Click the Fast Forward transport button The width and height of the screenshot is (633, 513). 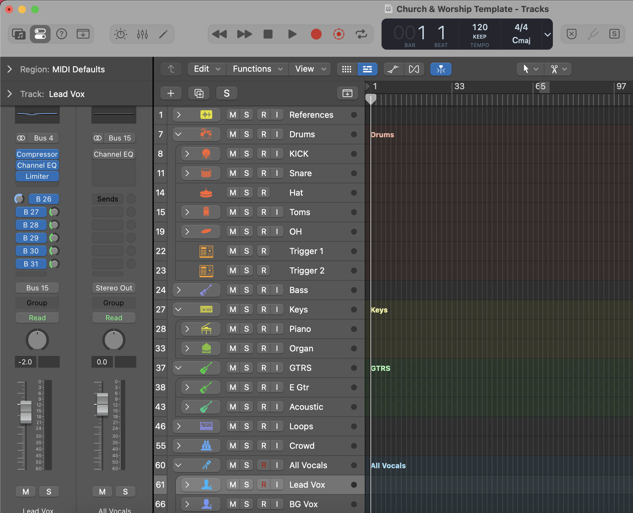pos(244,34)
